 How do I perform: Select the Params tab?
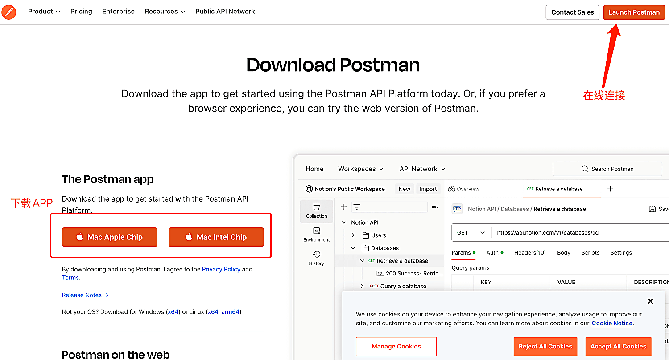[x=463, y=253]
